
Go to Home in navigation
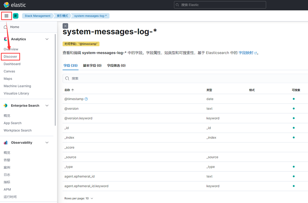(x=15, y=27)
